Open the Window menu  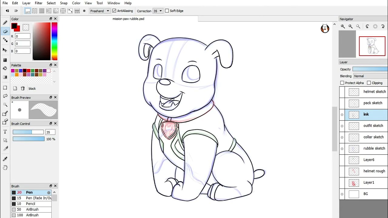[x=114, y=3]
